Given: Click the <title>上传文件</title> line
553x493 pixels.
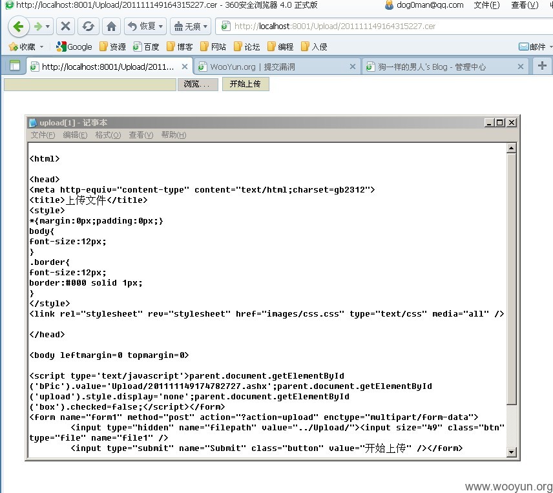Looking at the screenshot, I should (x=88, y=200).
